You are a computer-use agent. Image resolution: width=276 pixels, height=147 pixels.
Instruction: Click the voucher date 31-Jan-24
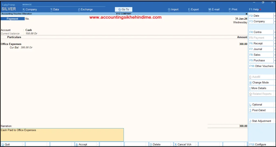[x=241, y=19]
